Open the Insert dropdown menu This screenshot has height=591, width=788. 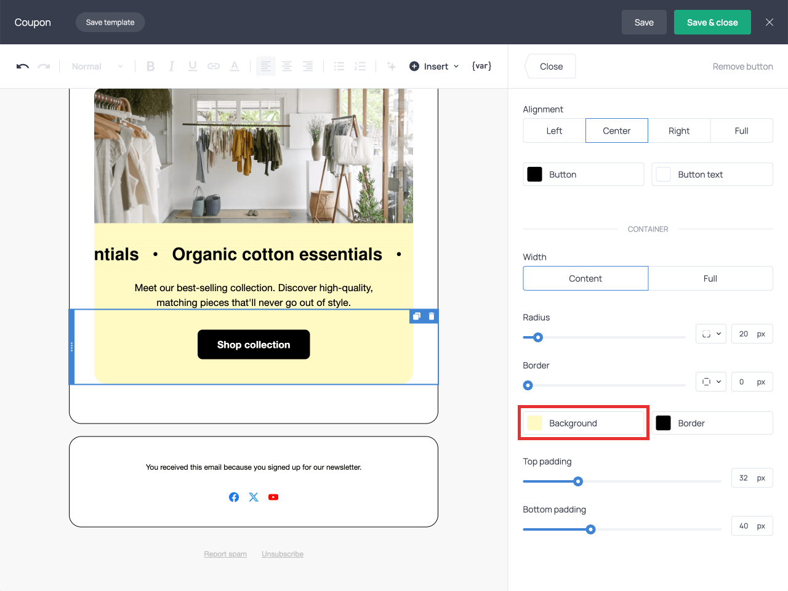[435, 66]
